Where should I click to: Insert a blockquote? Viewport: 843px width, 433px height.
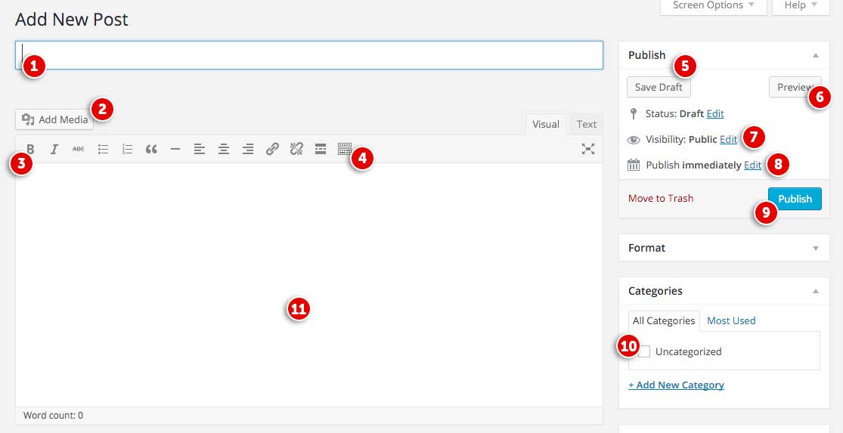[x=152, y=149]
